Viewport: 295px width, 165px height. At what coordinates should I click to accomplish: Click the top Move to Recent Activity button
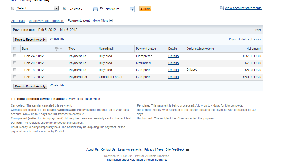click(30, 39)
